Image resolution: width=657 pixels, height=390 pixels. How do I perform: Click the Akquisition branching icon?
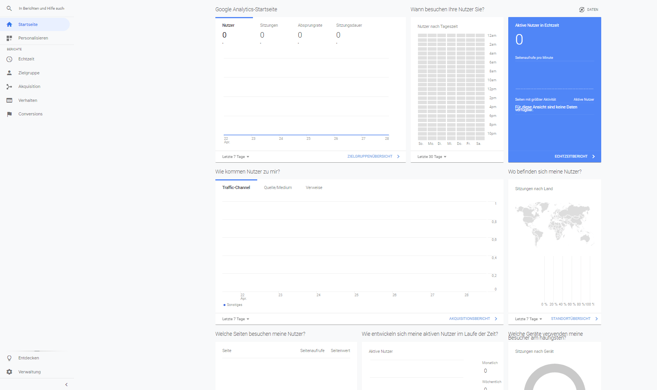[9, 87]
